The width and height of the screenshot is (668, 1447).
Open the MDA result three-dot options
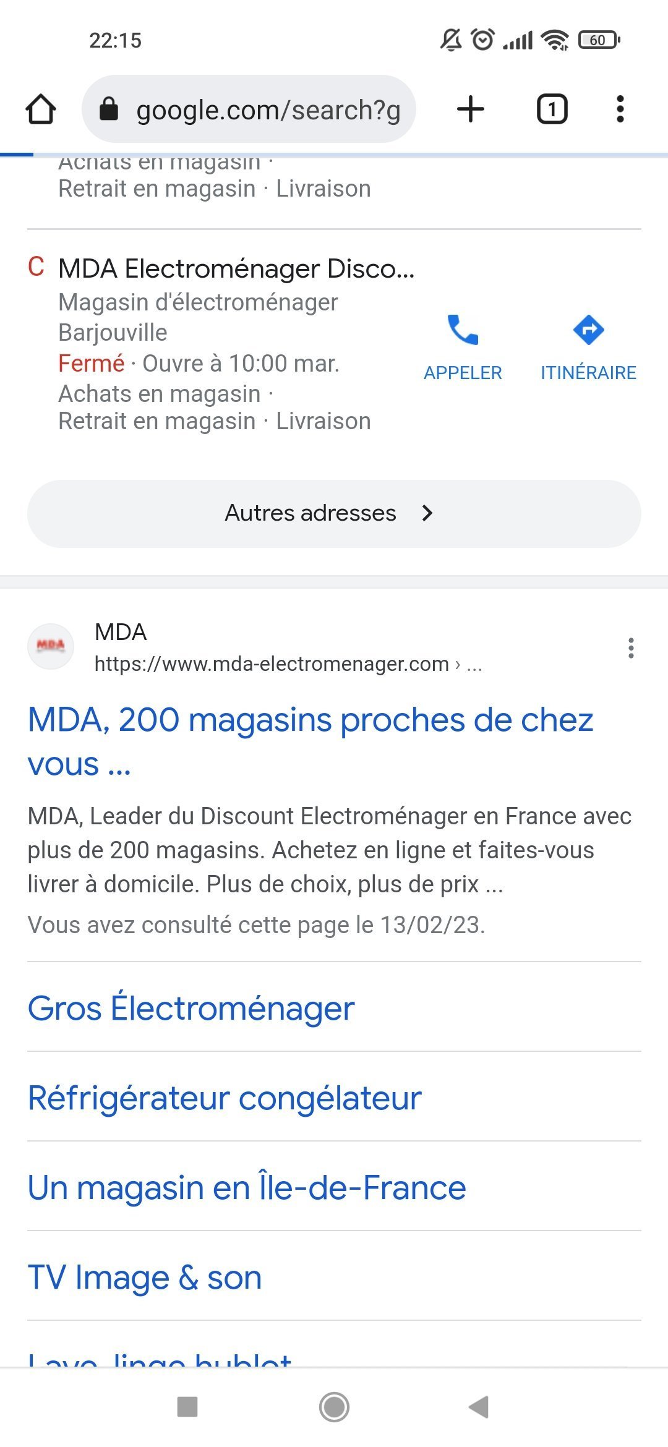(x=631, y=647)
